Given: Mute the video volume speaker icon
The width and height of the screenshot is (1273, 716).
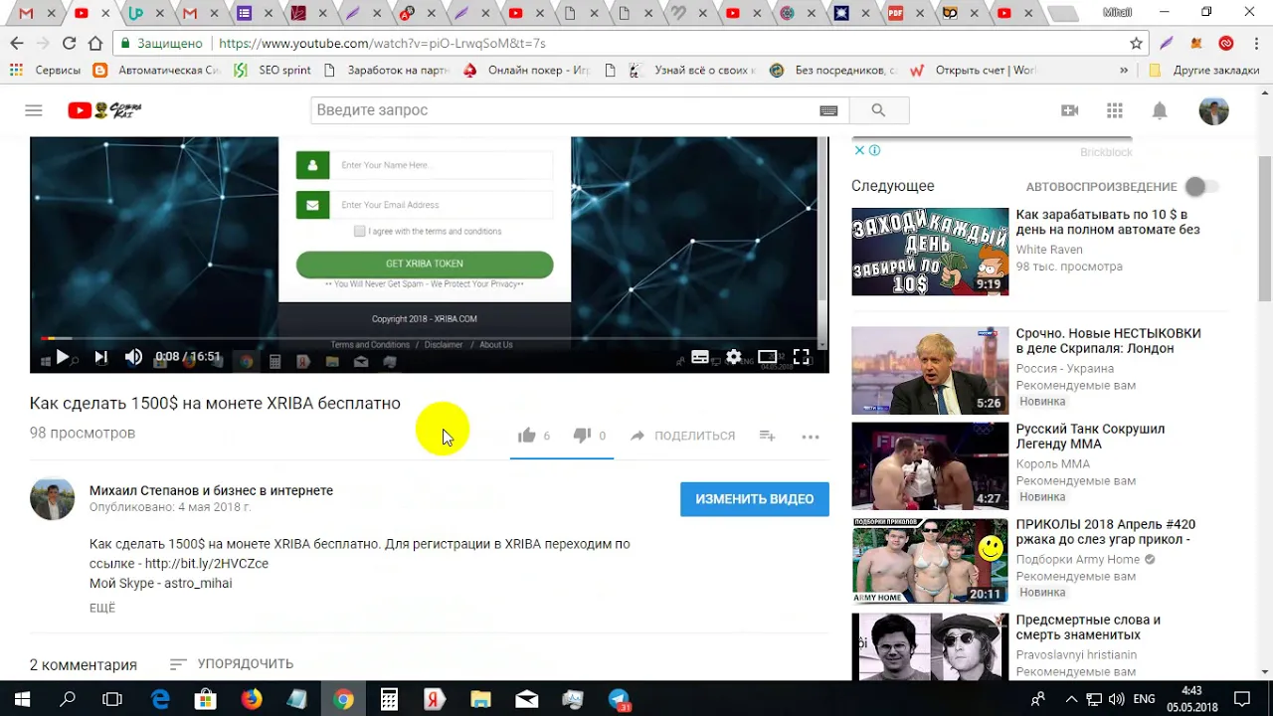Looking at the screenshot, I should 133,357.
